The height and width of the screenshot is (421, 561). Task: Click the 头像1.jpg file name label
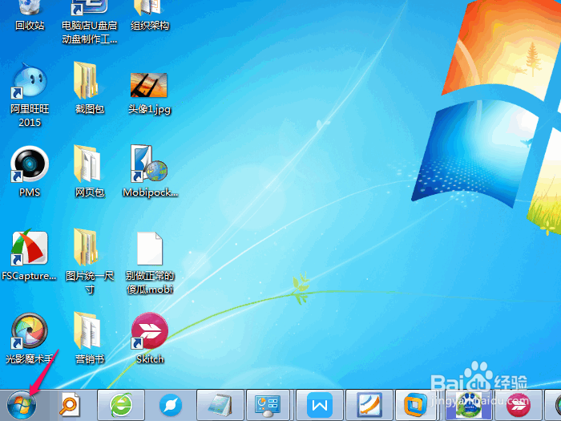[x=150, y=109]
